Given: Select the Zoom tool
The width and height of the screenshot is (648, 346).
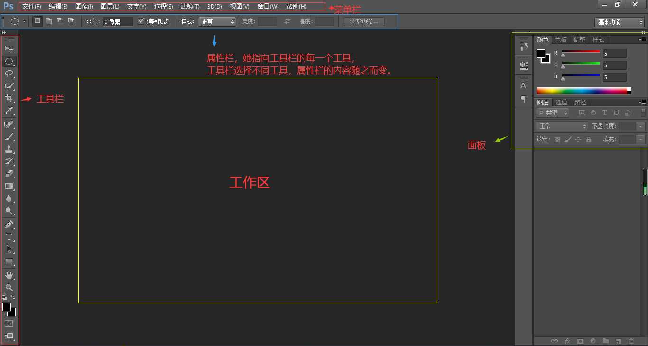Looking at the screenshot, I should [x=9, y=288].
